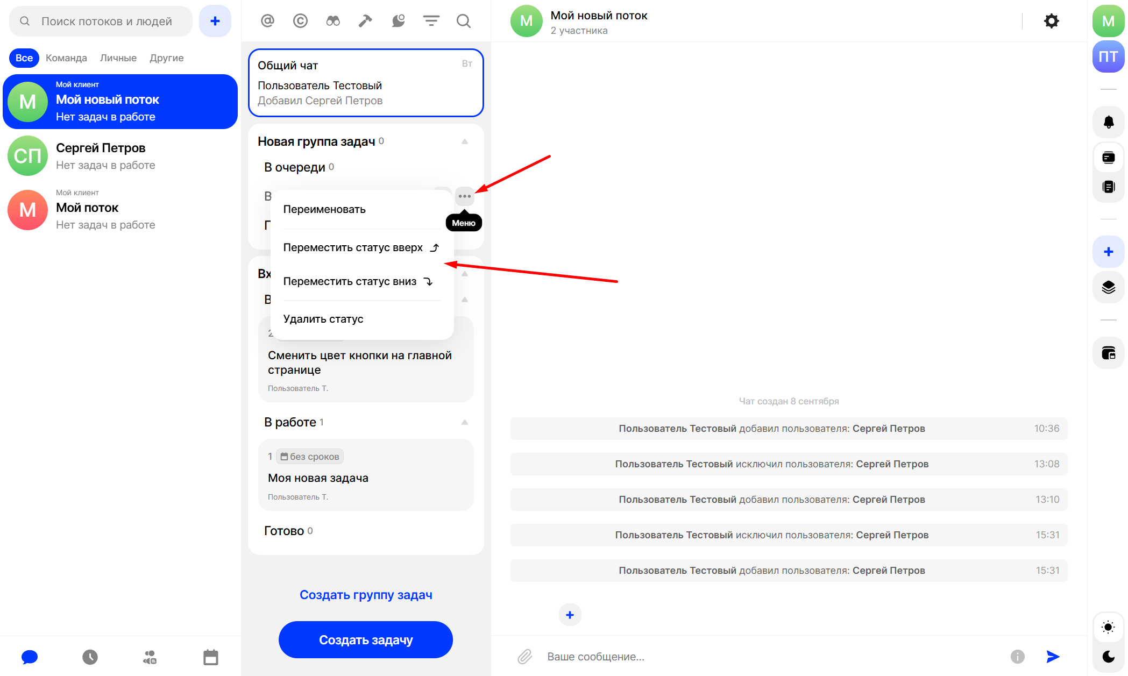
Task: Collapse the "Новая группа задач" group
Action: (465, 141)
